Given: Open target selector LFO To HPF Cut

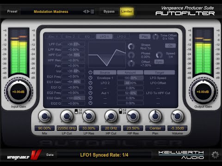Looking at the screenshot, I should click(158, 93).
